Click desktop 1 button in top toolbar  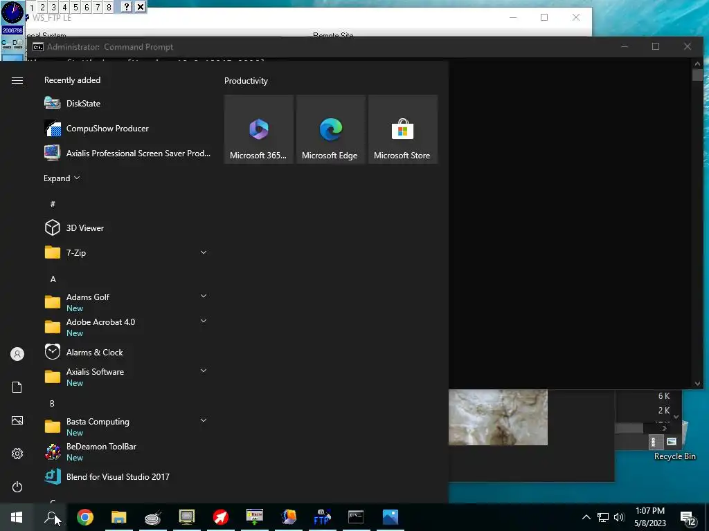[x=32, y=7]
